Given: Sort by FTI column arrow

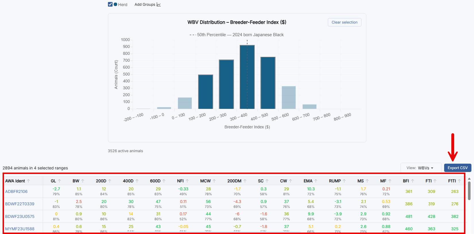Looking at the screenshot, I should tap(435, 181).
